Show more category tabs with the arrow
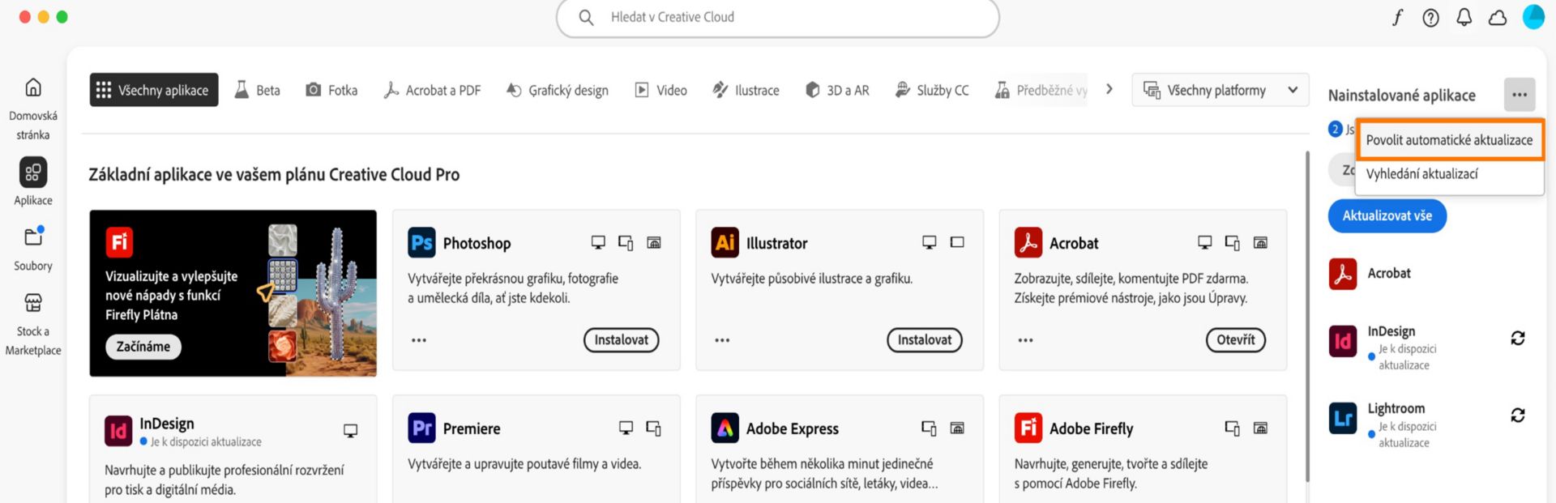This screenshot has width=1556, height=503. point(1109,89)
